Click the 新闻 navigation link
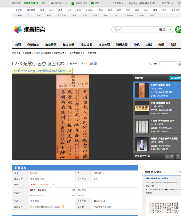181x216 pixels. click(x=101, y=10)
